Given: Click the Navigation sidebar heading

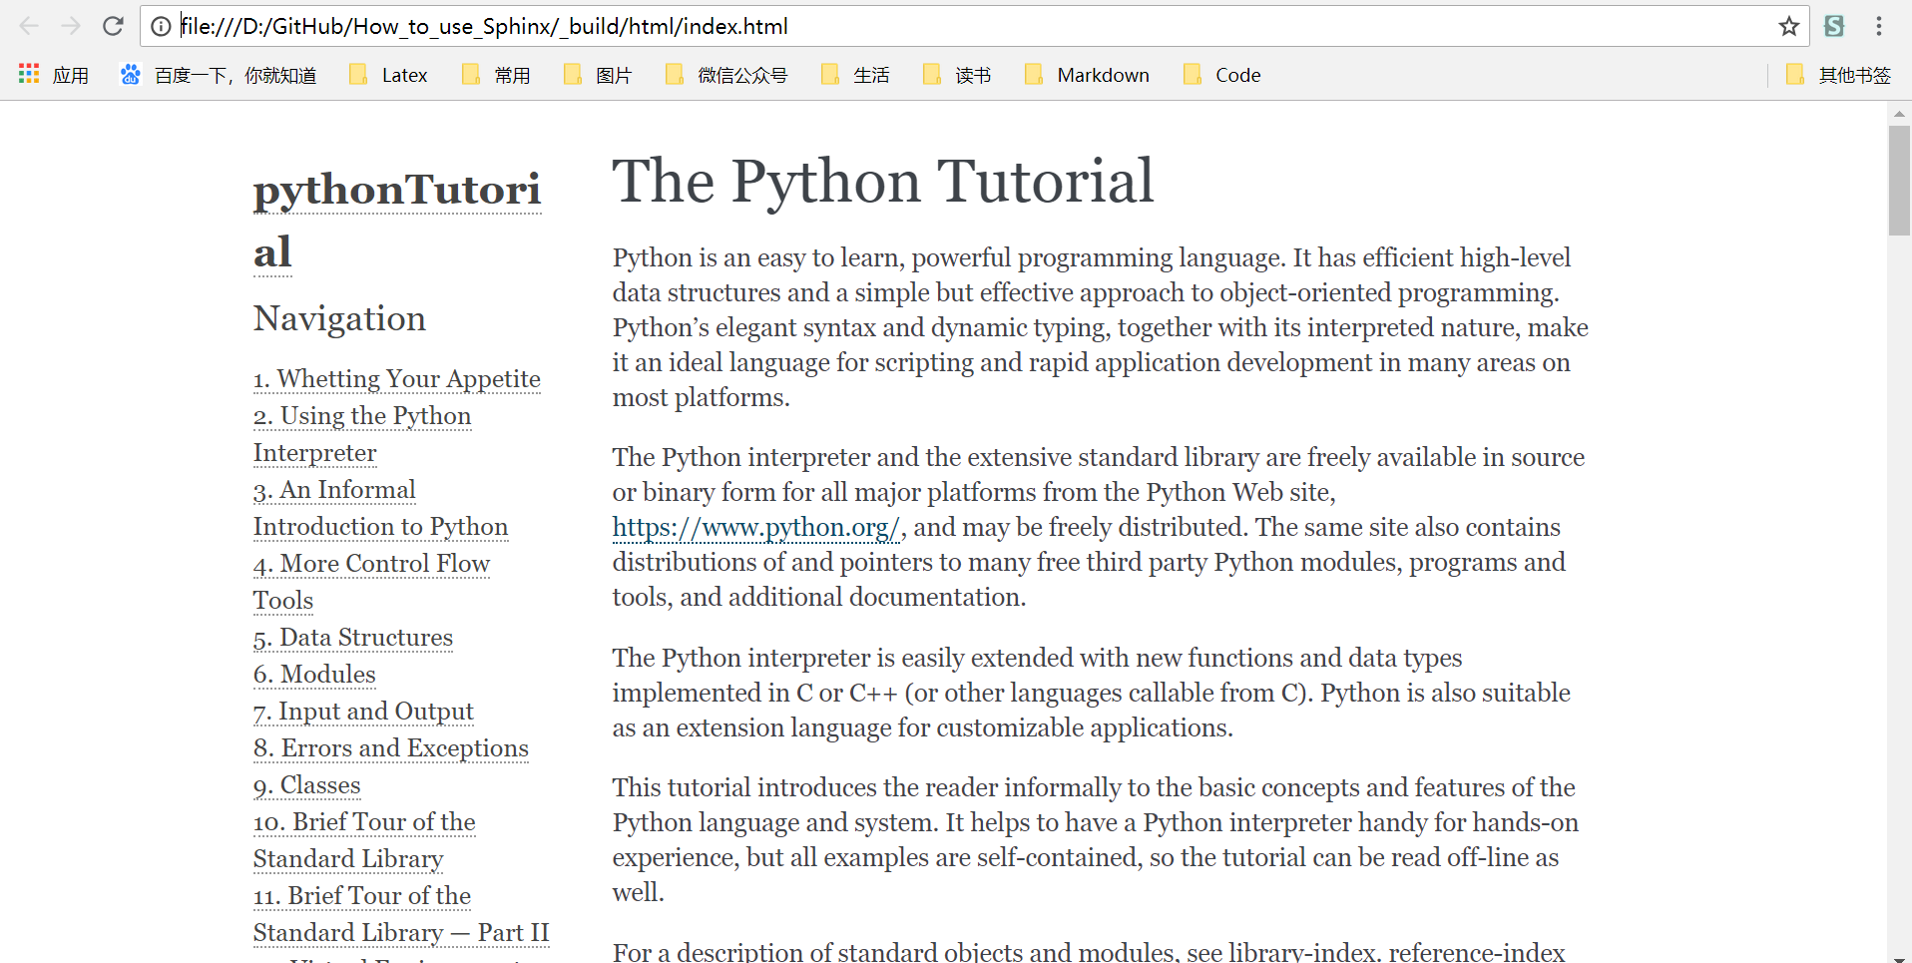Looking at the screenshot, I should coord(339,318).
